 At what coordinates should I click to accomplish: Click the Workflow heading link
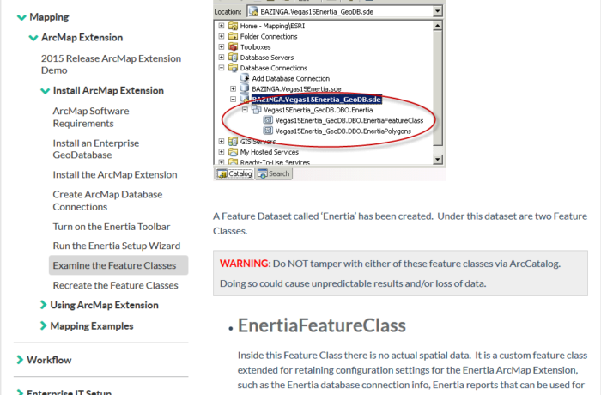[x=49, y=360]
